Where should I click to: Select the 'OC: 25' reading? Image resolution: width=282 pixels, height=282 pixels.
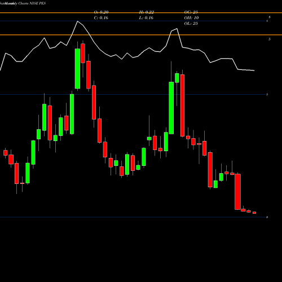pyautogui.click(x=191, y=12)
